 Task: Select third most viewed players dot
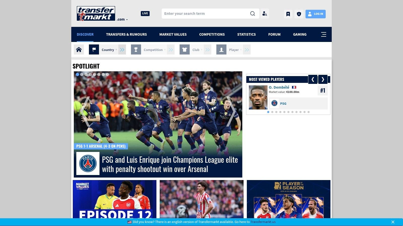(276, 112)
